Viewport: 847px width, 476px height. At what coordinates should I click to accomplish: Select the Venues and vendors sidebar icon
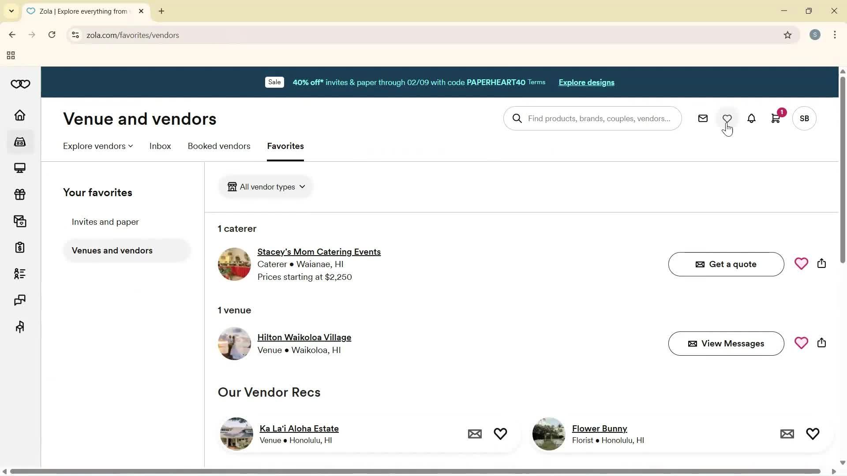pos(20,141)
